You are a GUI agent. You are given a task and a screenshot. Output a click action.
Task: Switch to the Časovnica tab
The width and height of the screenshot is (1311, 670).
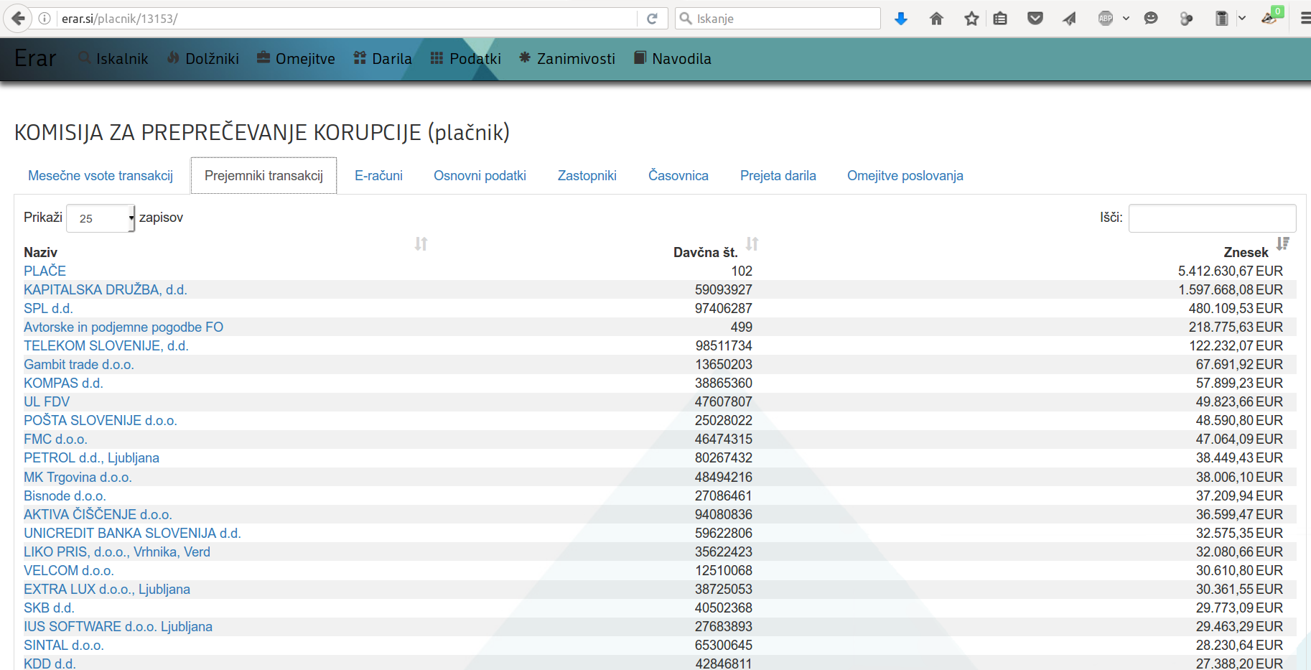click(678, 176)
